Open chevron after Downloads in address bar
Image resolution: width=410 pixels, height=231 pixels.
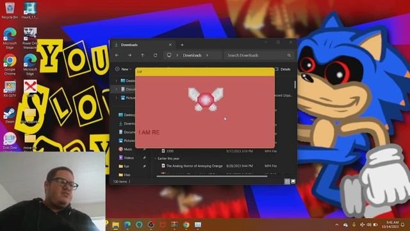pos(207,55)
